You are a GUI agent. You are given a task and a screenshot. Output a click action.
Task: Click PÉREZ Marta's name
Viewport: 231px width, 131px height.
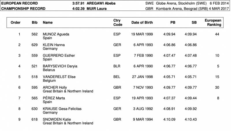(x=54, y=98)
